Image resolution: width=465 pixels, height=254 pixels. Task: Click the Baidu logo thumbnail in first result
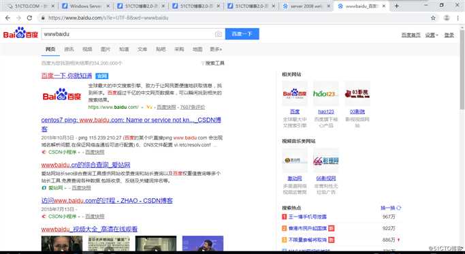[62, 95]
